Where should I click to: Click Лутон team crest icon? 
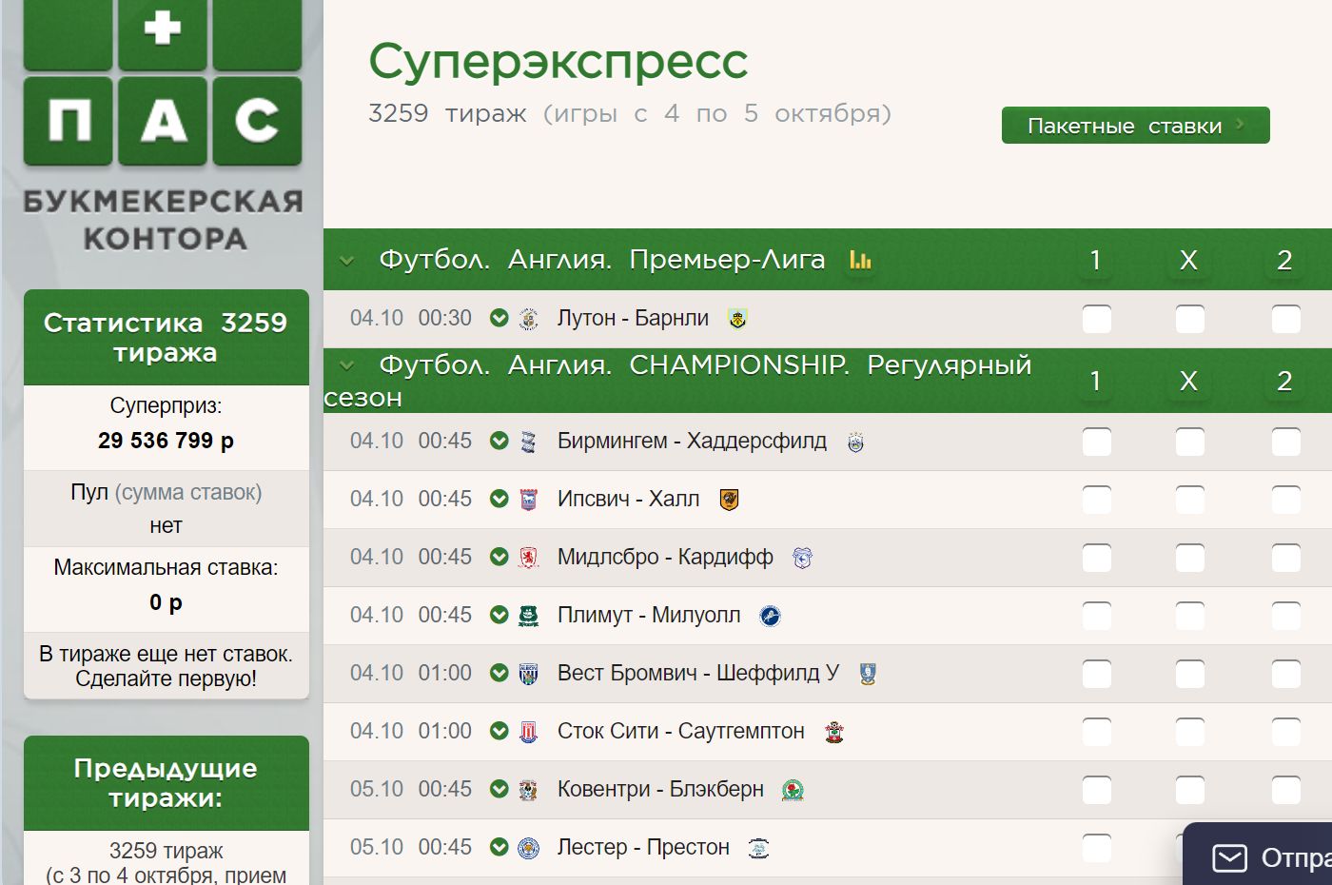click(x=529, y=319)
